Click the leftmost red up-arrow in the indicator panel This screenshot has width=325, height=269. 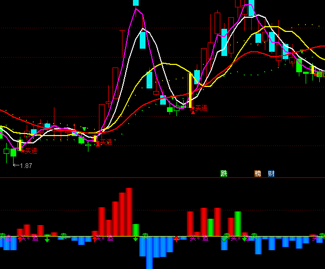click(20, 239)
